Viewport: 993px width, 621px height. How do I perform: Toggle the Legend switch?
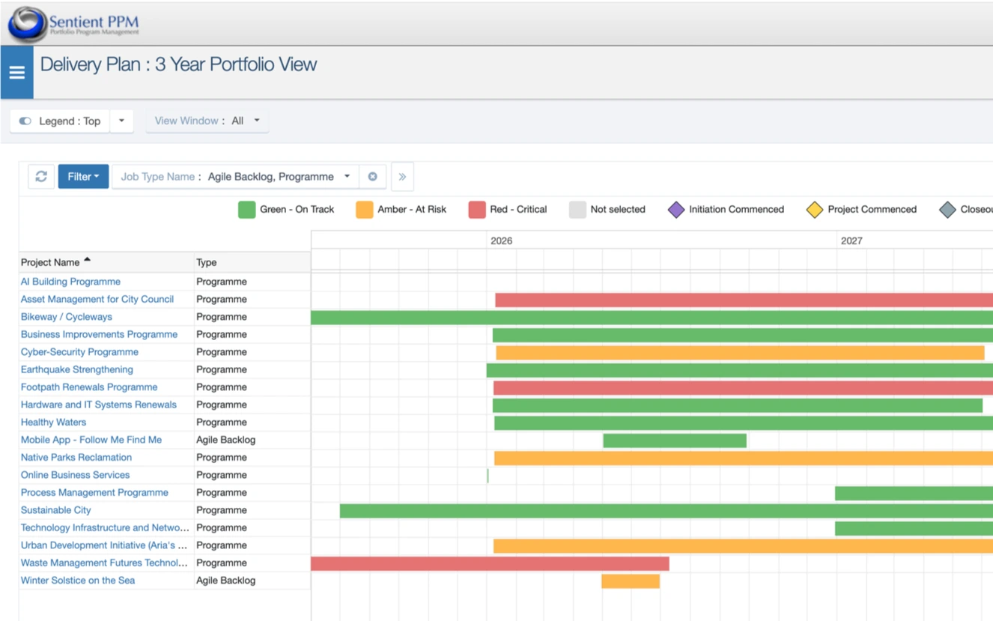pos(25,121)
